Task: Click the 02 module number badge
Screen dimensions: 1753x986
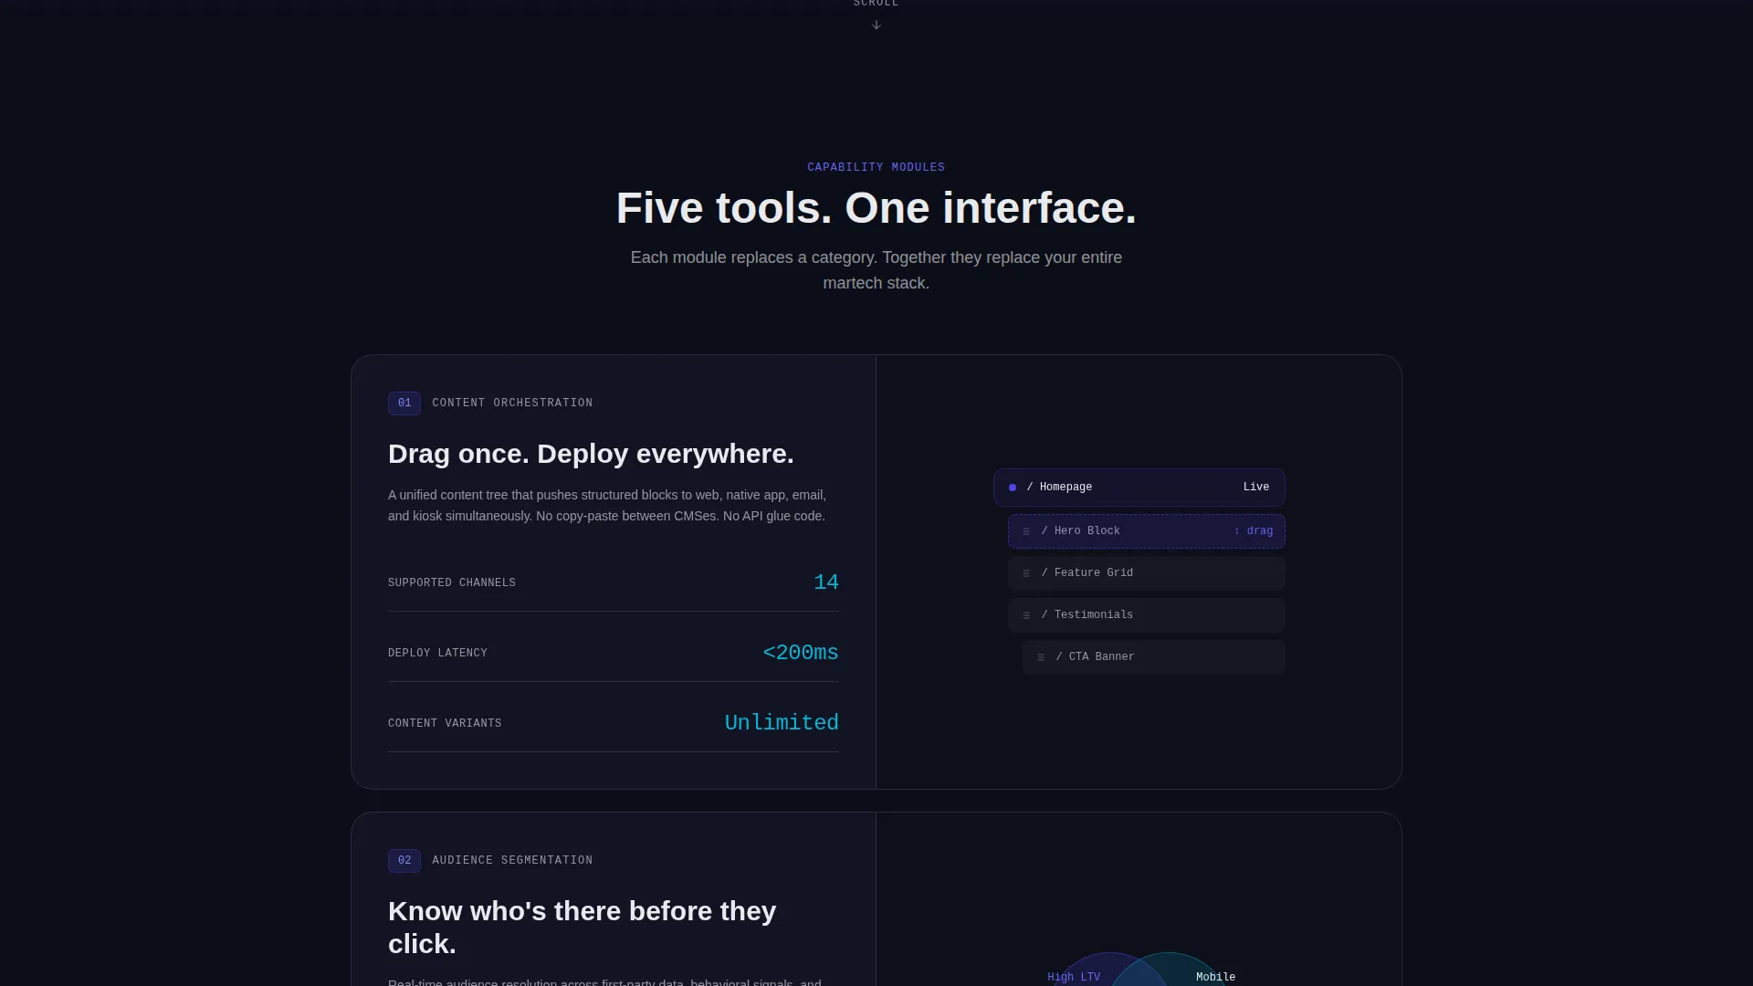Action: (x=404, y=861)
